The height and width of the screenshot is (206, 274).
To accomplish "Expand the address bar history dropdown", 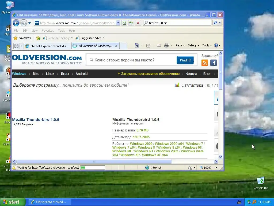I will [118, 23].
